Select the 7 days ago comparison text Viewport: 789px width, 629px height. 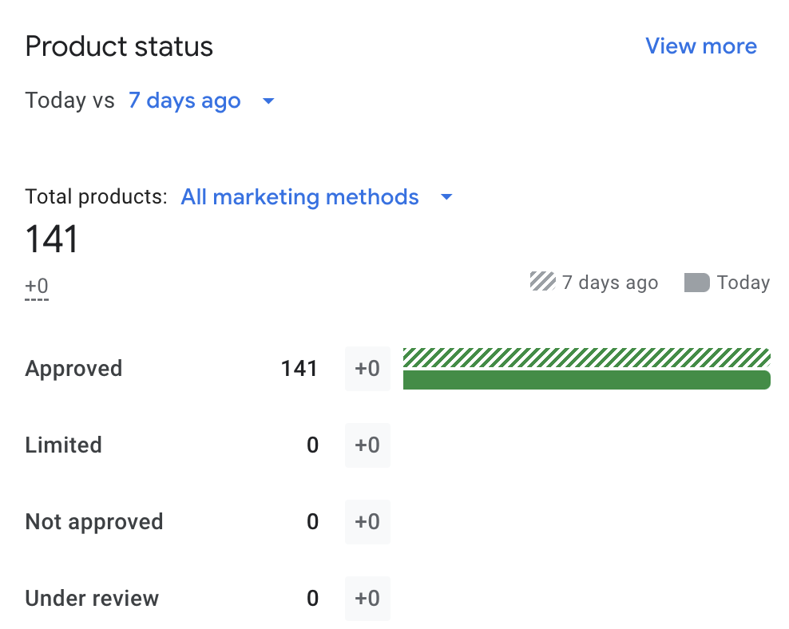184,101
